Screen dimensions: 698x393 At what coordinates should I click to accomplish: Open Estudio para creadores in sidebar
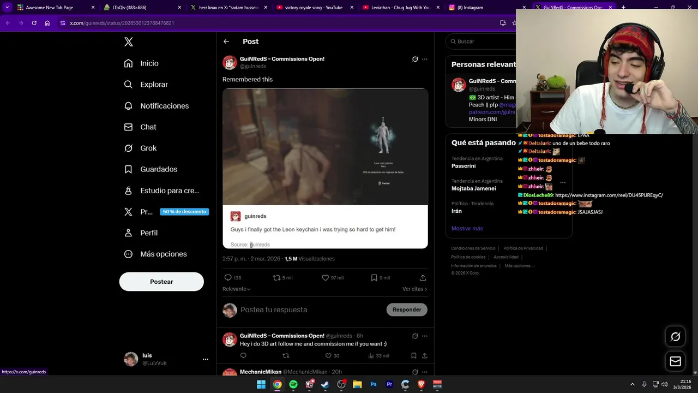[161, 190]
